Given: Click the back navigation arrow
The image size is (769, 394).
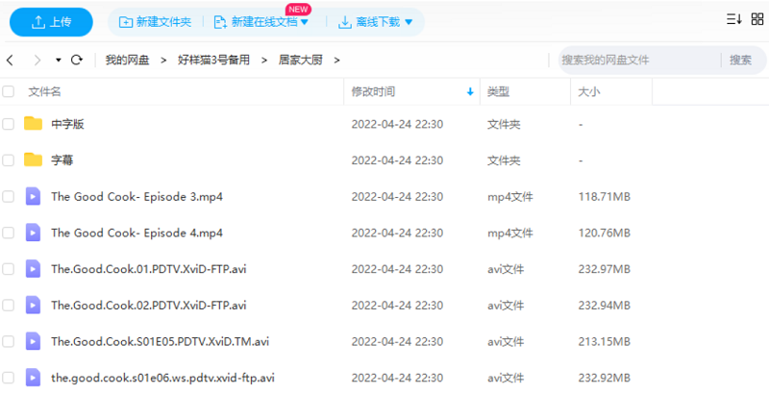Looking at the screenshot, I should point(10,60).
